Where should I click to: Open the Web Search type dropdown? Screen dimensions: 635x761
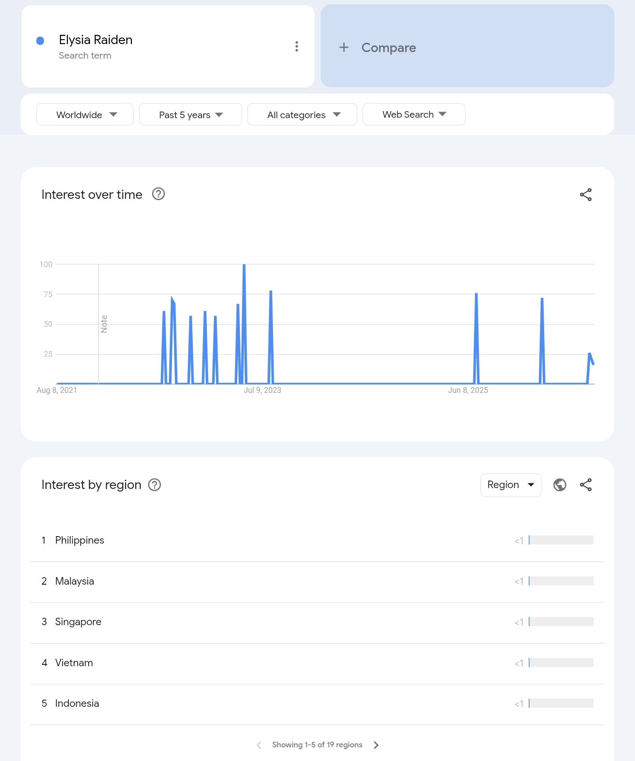point(414,115)
